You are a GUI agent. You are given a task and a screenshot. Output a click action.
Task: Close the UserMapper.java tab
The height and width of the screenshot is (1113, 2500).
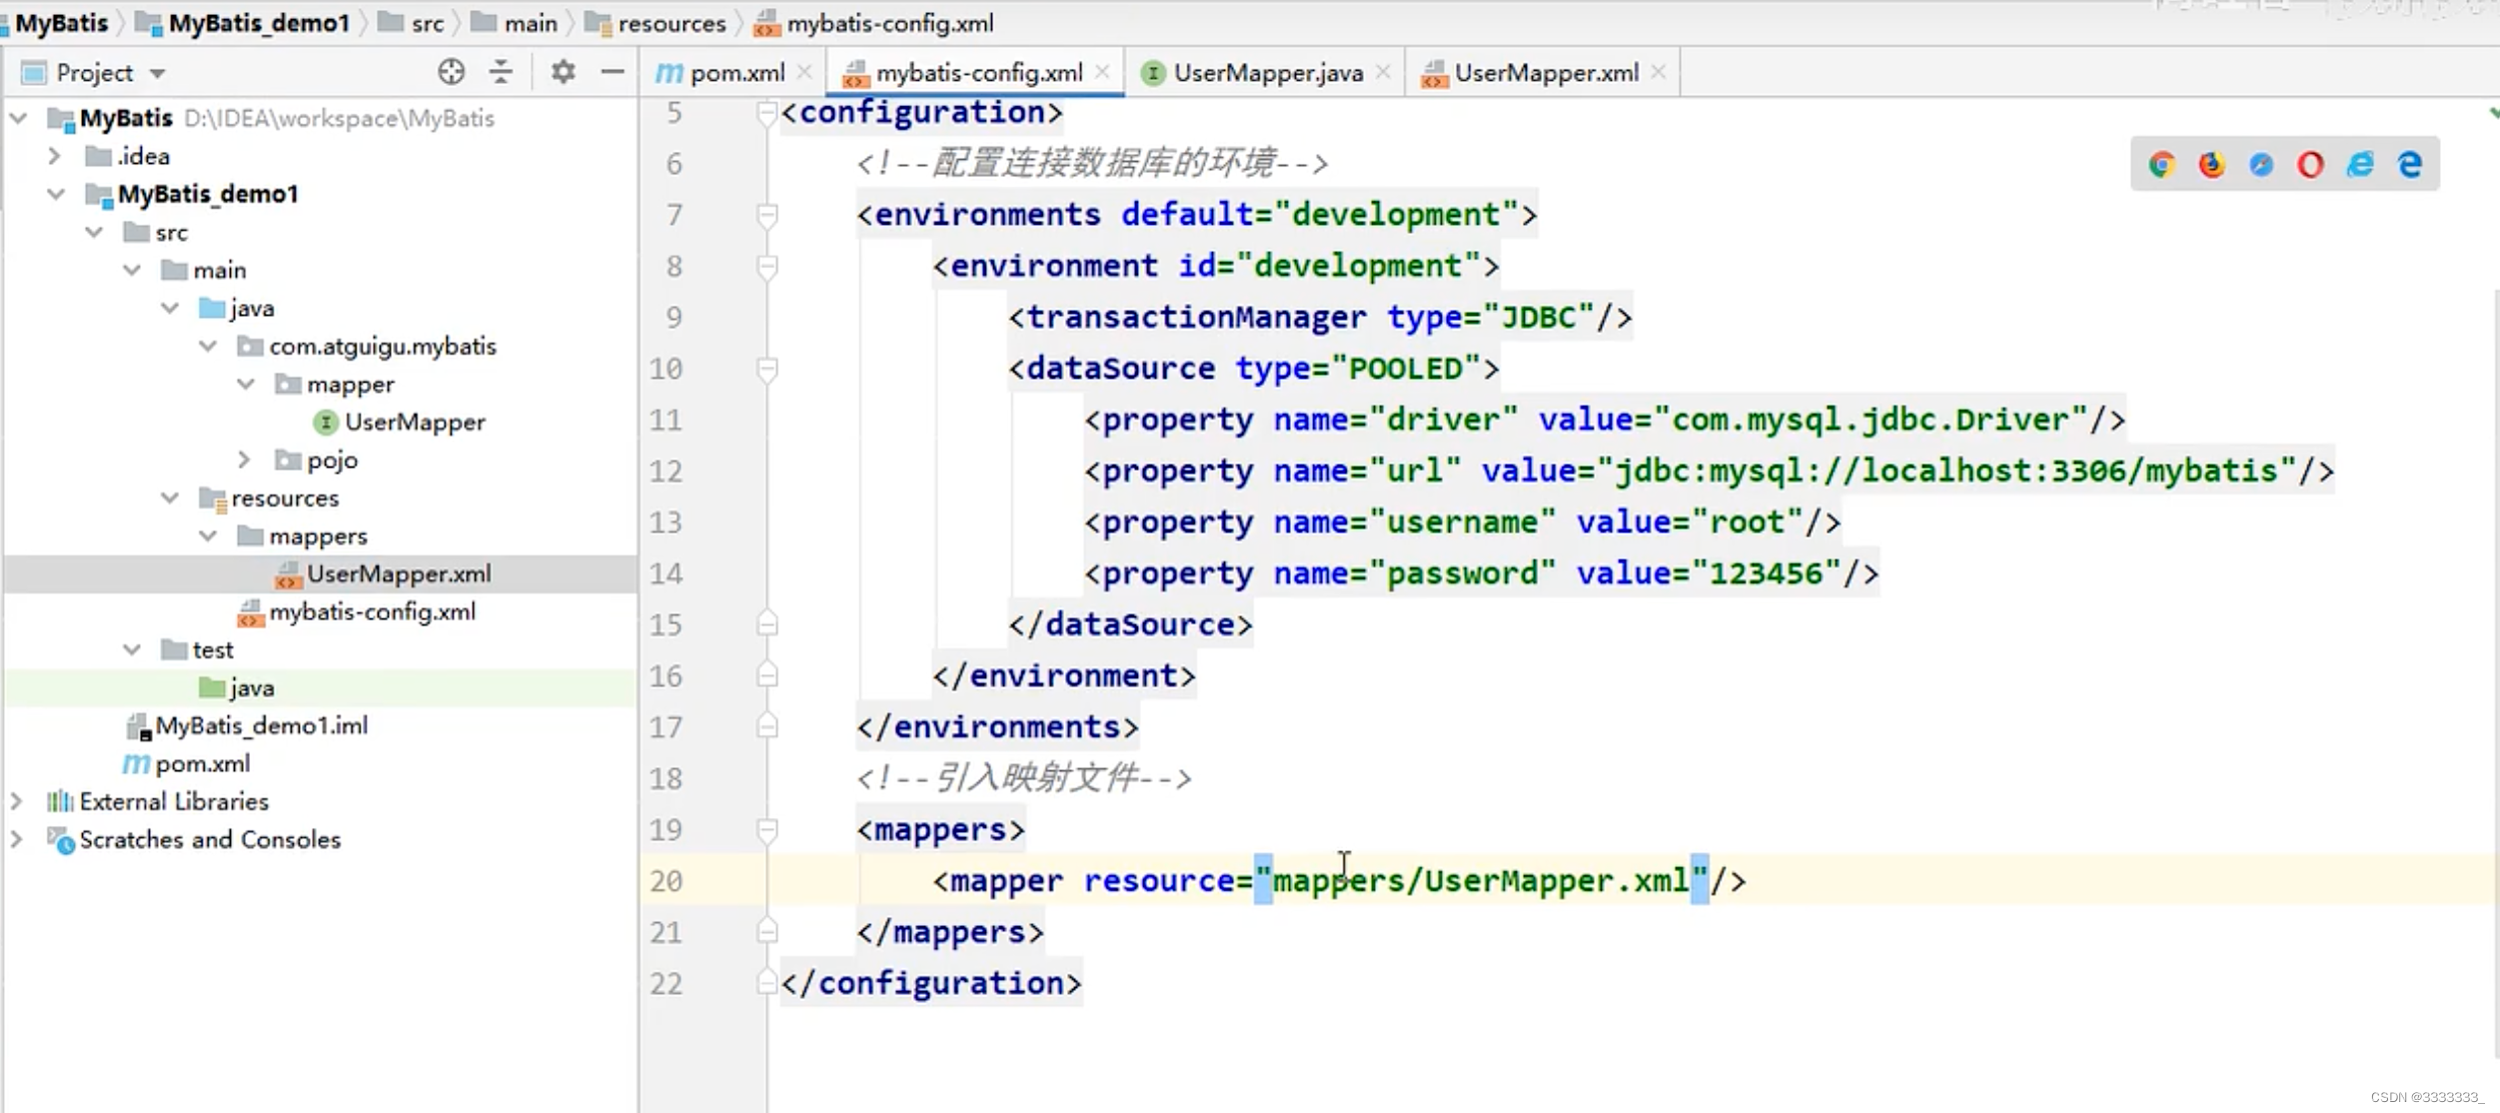pos(1383,72)
